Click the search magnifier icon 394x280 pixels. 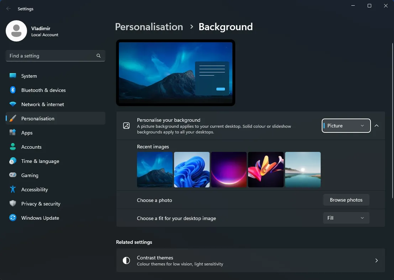pos(99,56)
